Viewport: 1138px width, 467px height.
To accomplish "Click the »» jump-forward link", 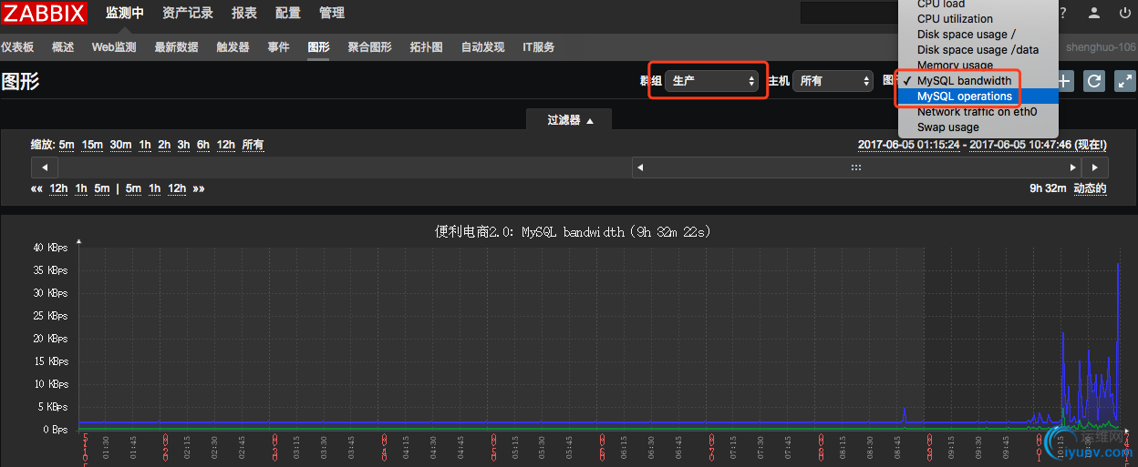I will coord(198,188).
